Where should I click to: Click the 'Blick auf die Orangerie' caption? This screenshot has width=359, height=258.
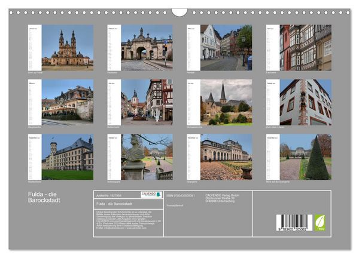pos(278,182)
